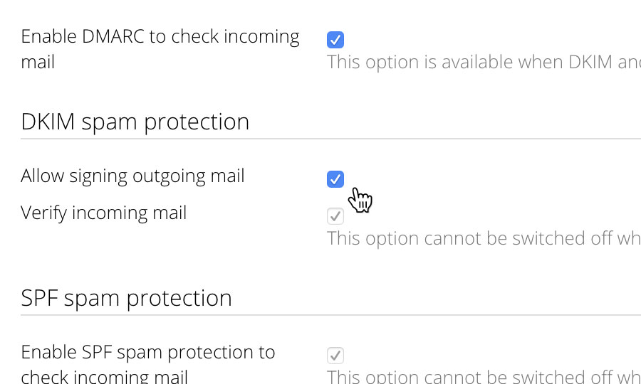Click the 'Enable DMARC to check incoming mail' label

click(160, 49)
